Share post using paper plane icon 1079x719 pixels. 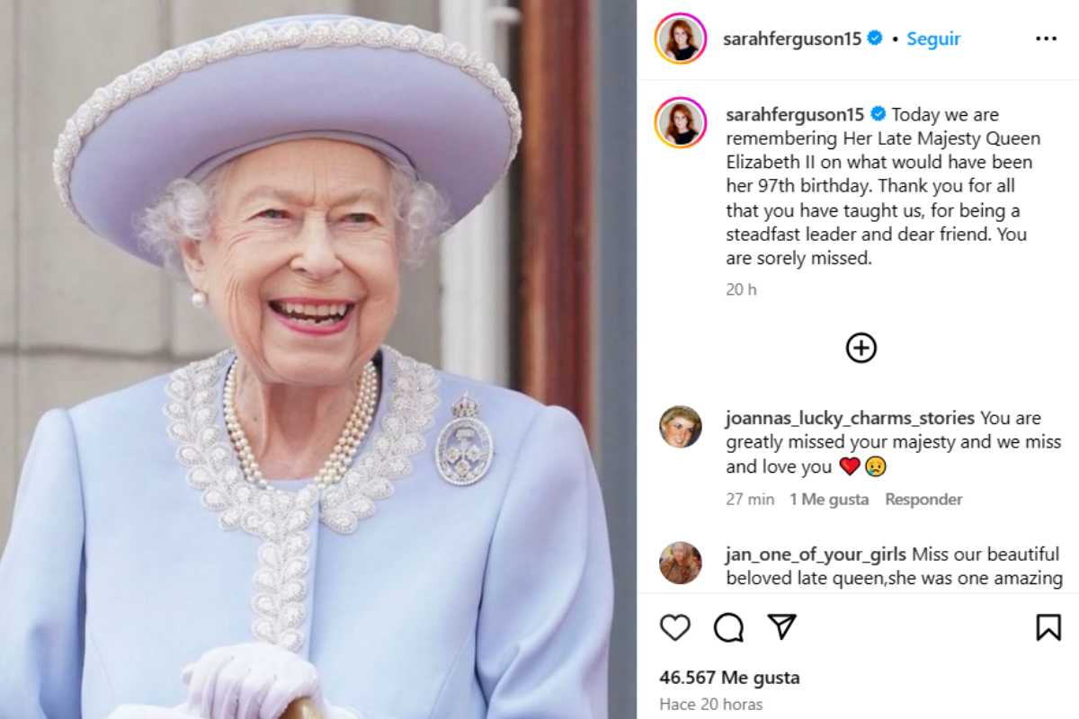point(781,626)
